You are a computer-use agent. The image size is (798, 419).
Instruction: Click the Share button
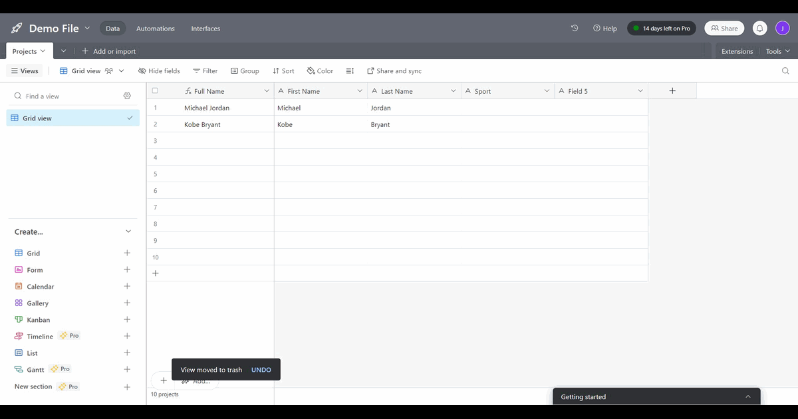[724, 29]
